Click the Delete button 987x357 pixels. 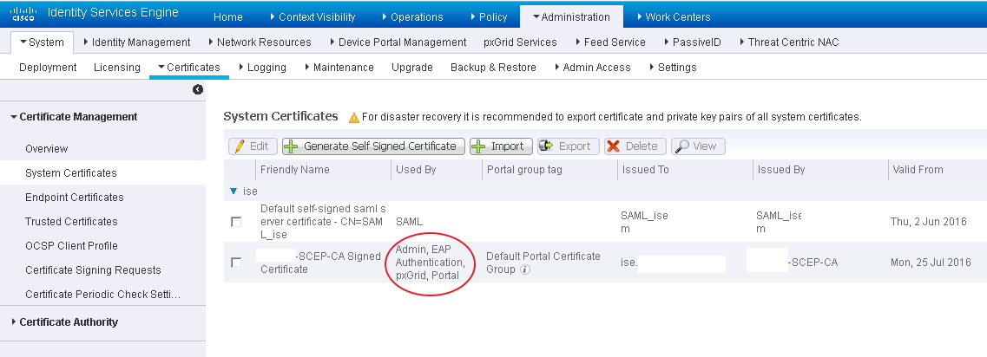(x=635, y=146)
